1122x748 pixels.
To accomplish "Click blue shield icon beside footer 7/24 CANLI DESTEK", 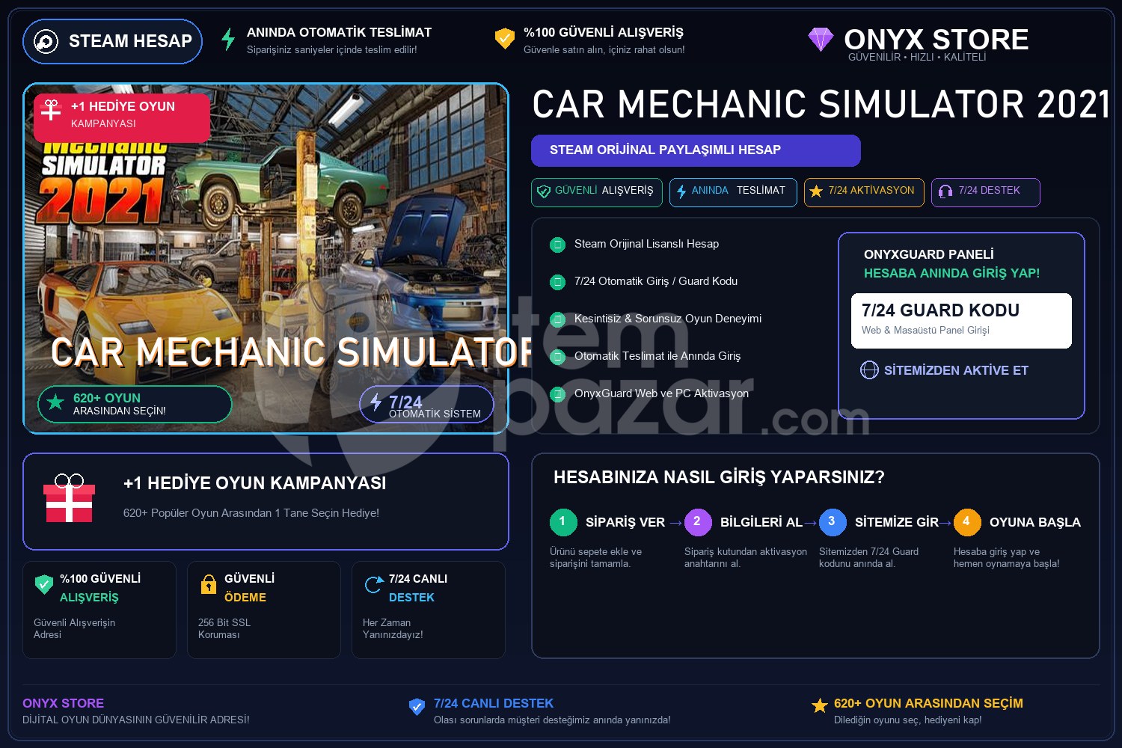I will point(417,706).
